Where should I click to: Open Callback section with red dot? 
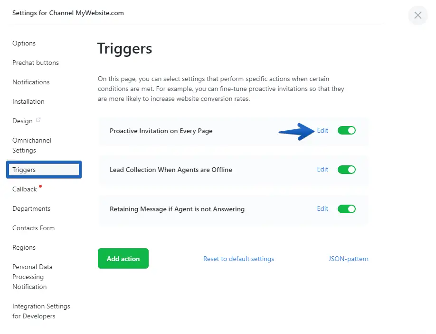coord(25,190)
